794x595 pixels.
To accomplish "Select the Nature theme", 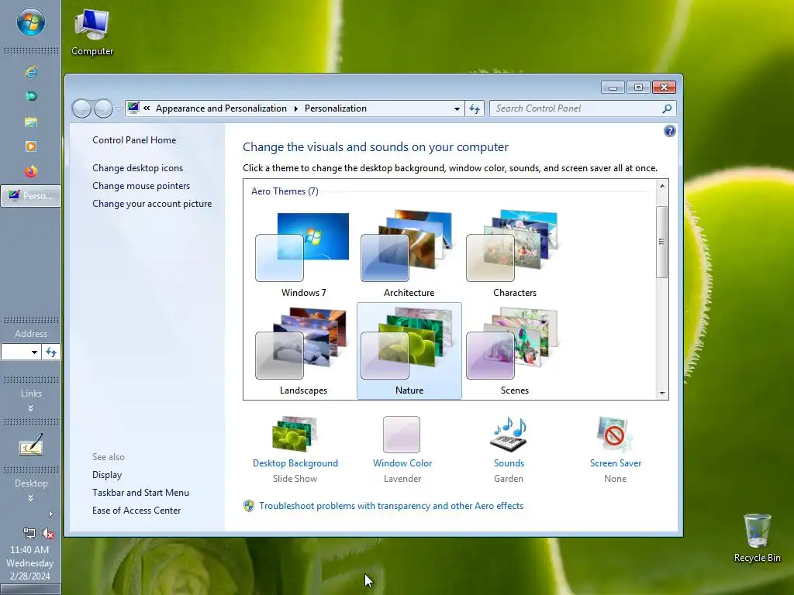I will pyautogui.click(x=409, y=351).
